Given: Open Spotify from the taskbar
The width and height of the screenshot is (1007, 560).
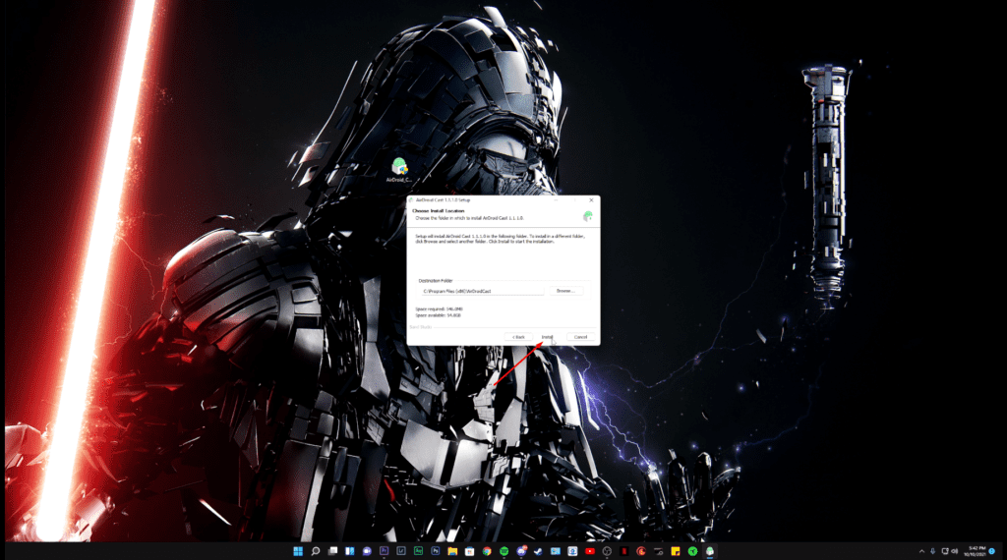Looking at the screenshot, I should click(504, 551).
